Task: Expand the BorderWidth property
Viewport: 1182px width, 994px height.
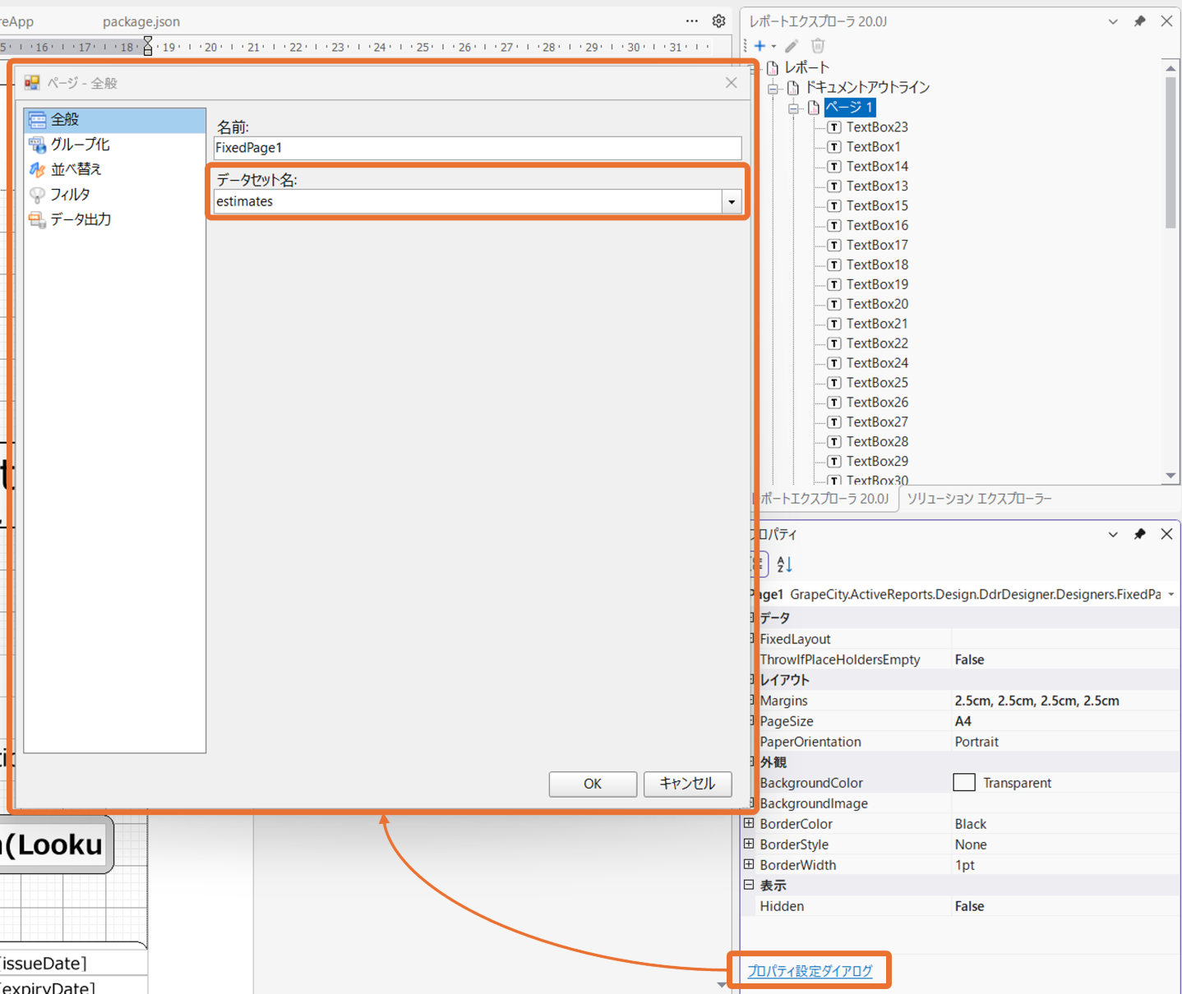Action: pyautogui.click(x=749, y=864)
